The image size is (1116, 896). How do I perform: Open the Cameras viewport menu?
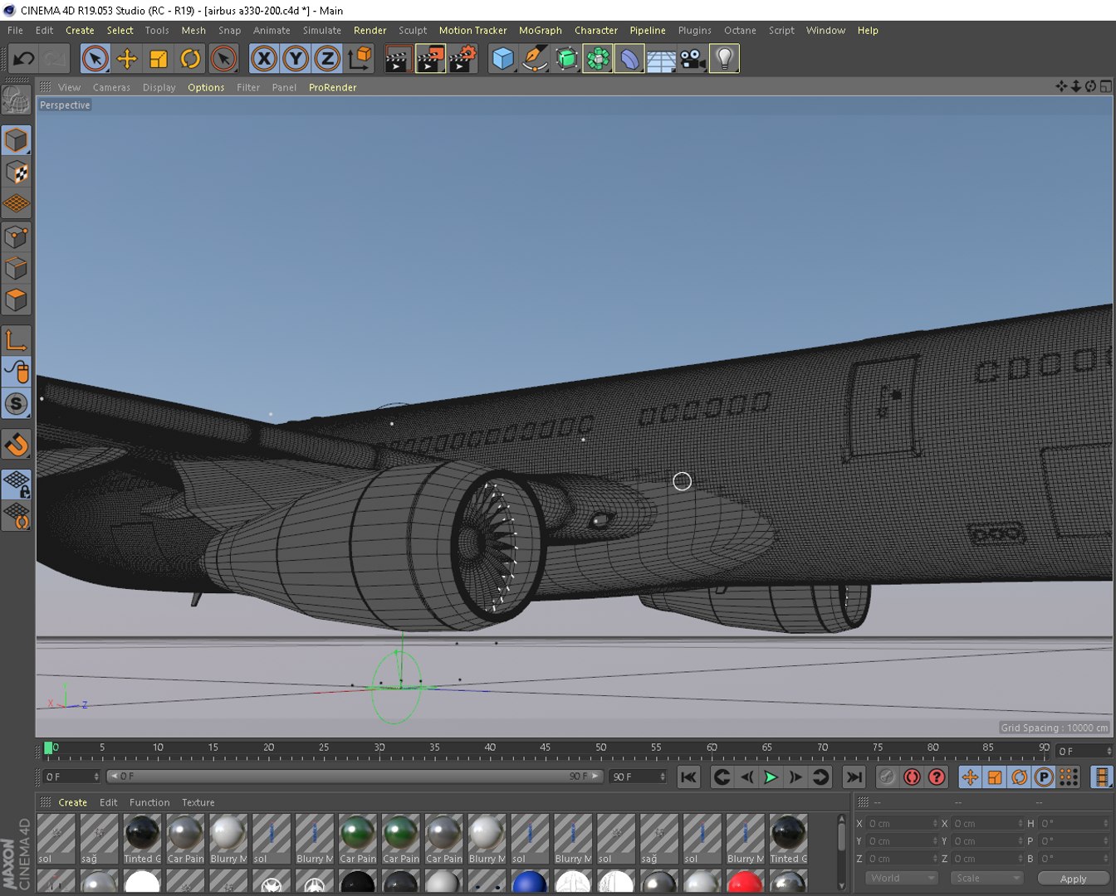(x=111, y=87)
